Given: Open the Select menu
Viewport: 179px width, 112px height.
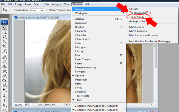Looking at the screenshot, I should pos(37,4).
